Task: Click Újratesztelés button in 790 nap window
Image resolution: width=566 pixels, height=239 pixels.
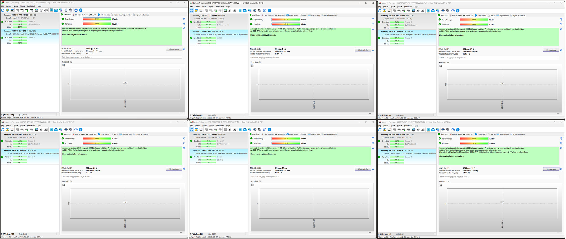Action: [x=174, y=50]
